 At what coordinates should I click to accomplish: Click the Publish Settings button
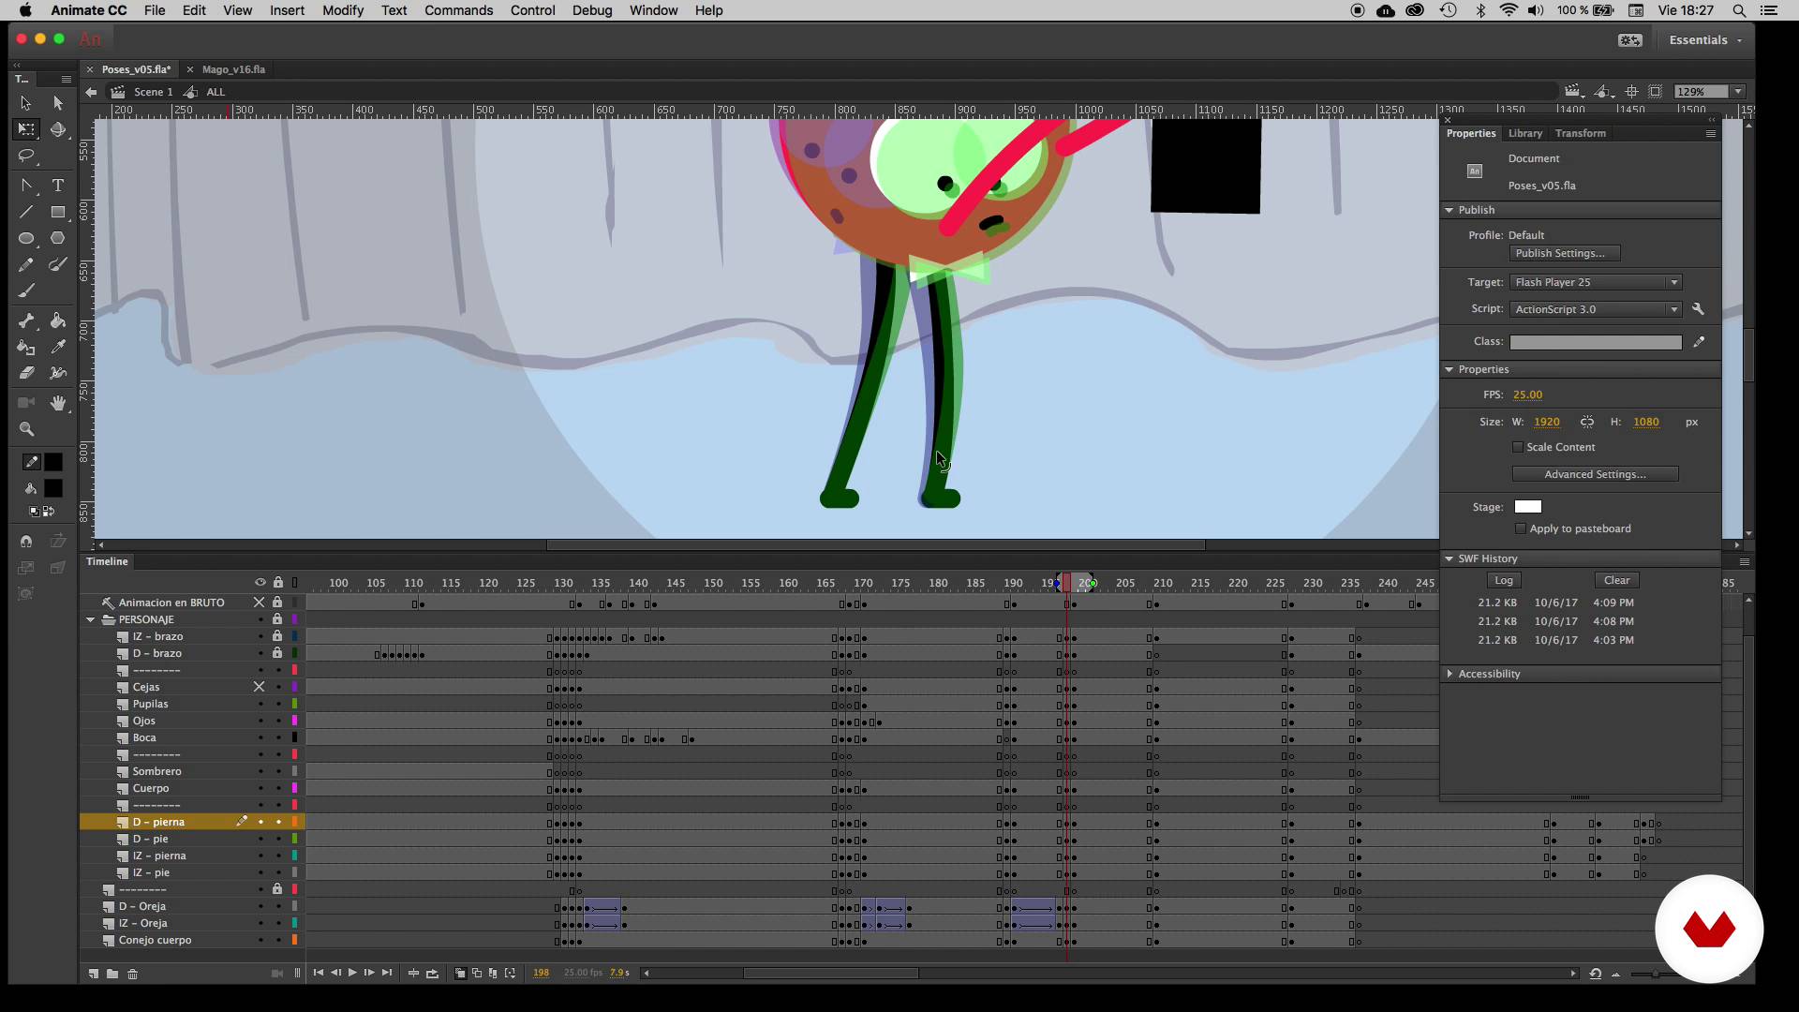pos(1565,254)
